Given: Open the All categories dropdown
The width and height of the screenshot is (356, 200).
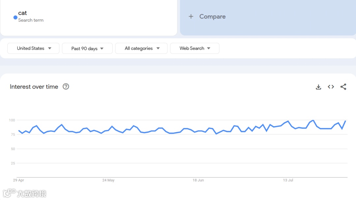Looking at the screenshot, I should point(141,48).
